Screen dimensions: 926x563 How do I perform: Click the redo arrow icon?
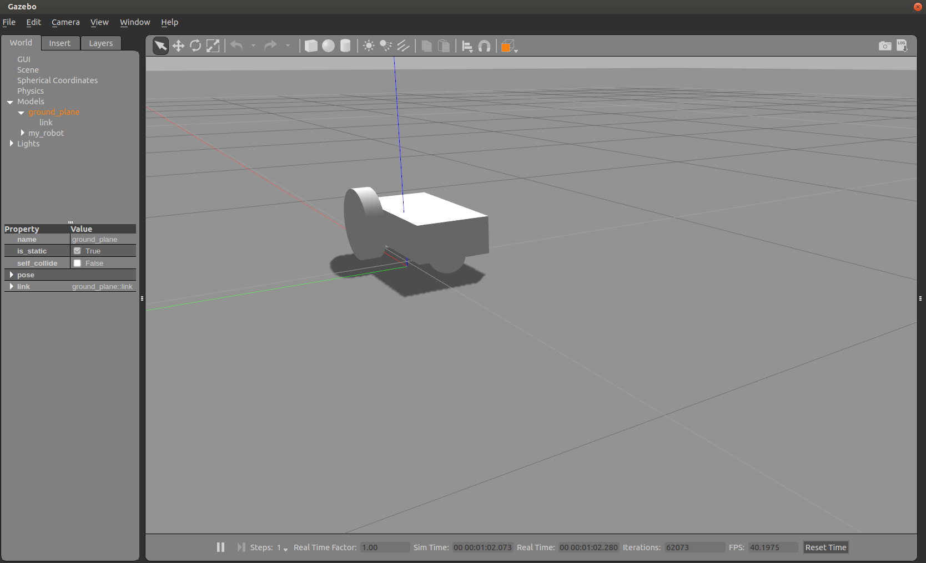click(270, 45)
